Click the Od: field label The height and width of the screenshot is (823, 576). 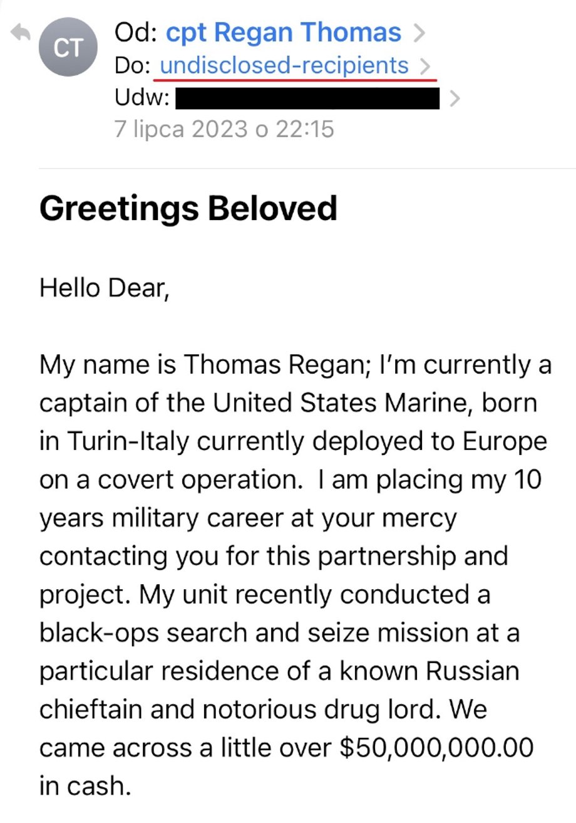(136, 33)
